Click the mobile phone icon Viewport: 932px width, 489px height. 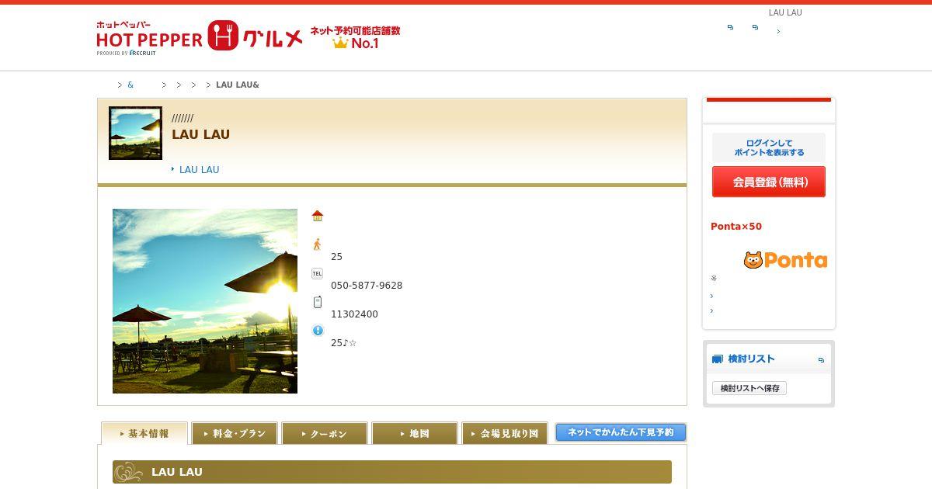tap(317, 302)
